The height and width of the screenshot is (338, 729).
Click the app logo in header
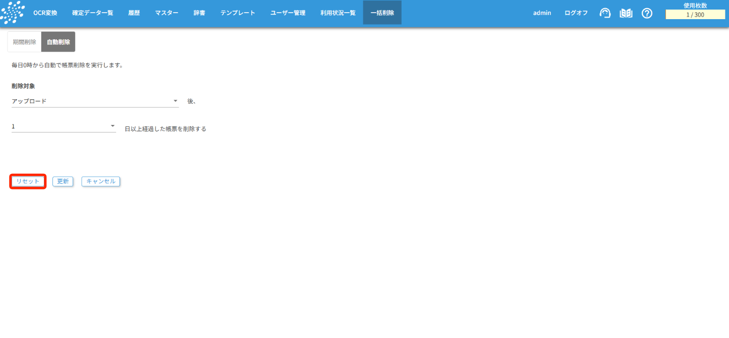pos(13,13)
